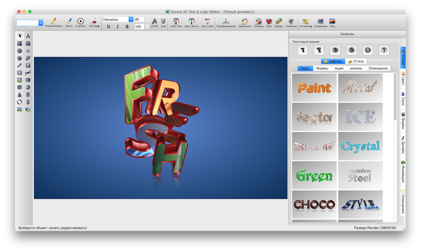
Task: Toggle italic I formatting
Action: 117,26
